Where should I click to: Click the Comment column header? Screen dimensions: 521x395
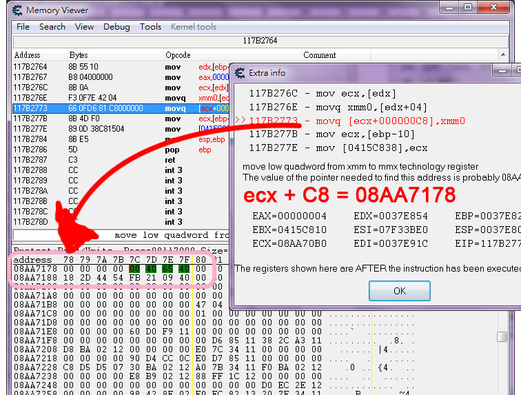pos(319,55)
